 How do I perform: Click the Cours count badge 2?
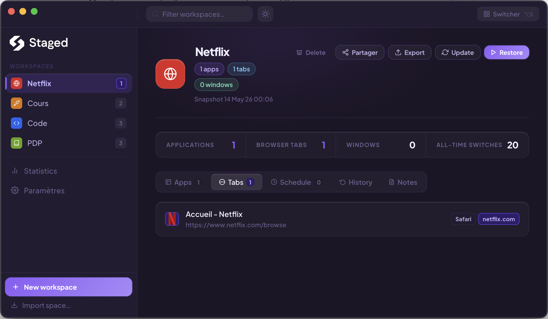point(121,103)
